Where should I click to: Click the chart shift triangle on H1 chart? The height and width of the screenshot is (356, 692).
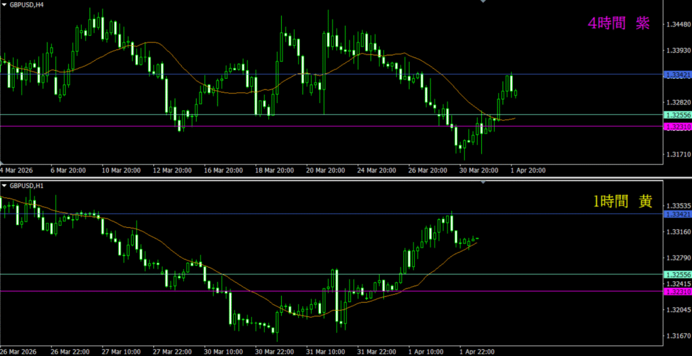(x=483, y=182)
